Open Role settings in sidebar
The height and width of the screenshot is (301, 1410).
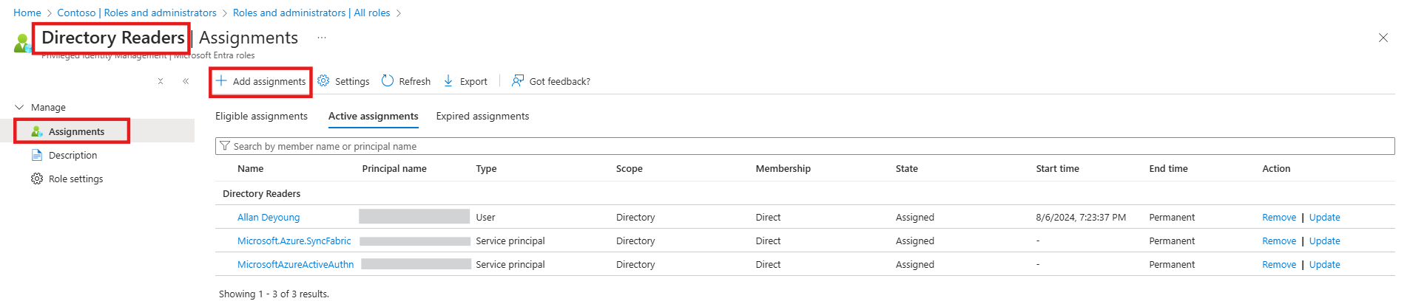75,179
